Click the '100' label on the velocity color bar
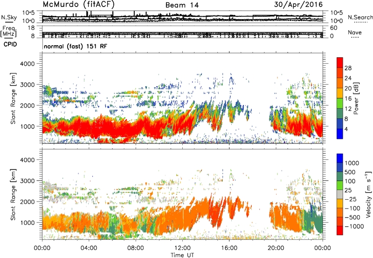This screenshot has width=373, height=258. pos(350,181)
